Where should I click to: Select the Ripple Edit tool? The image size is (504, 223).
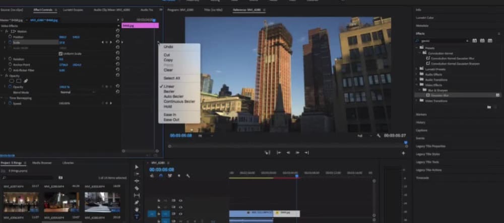pyautogui.click(x=137, y=181)
